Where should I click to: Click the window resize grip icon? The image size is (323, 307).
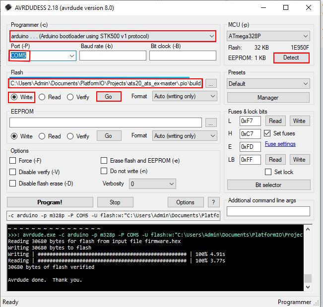click(x=316, y=304)
